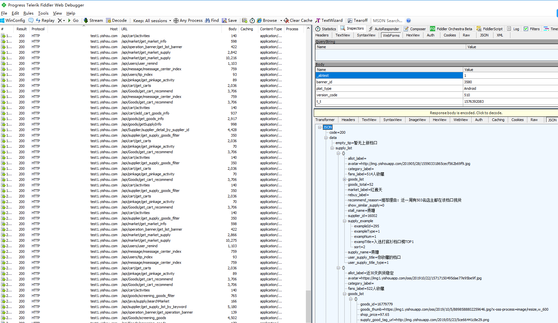Screen dimensions: 558x323
Task: Open the Browse dropdown arrow
Action: [281, 20]
